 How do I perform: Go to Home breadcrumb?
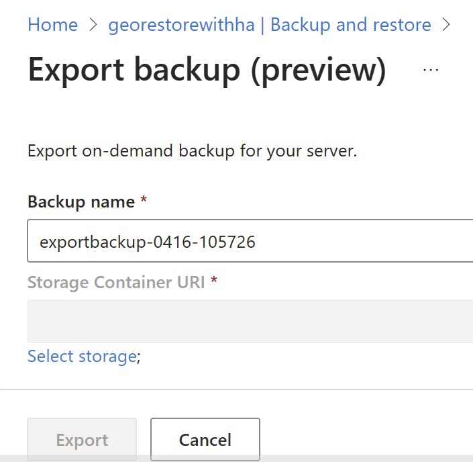click(x=53, y=24)
